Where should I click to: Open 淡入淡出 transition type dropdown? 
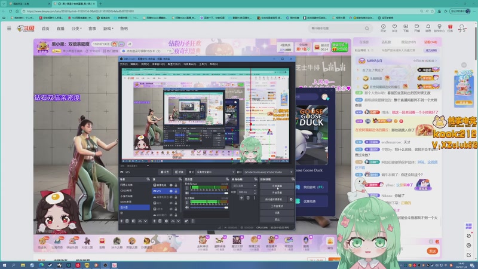click(244, 186)
